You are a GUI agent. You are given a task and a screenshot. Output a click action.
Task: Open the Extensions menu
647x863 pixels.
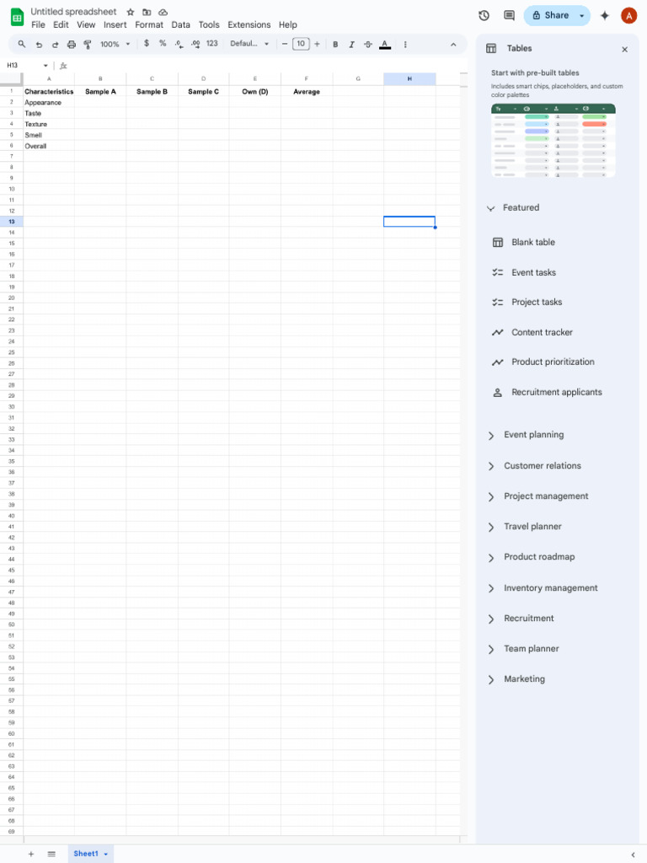(x=249, y=24)
